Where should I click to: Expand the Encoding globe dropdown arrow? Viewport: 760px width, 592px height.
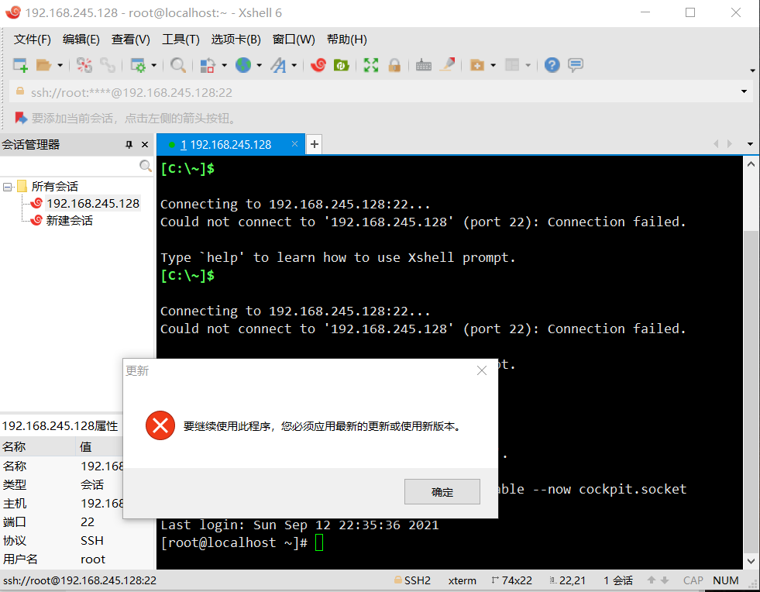click(x=260, y=65)
